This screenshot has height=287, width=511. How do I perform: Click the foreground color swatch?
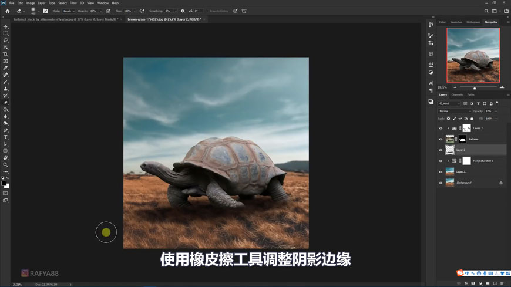[x=4, y=183]
